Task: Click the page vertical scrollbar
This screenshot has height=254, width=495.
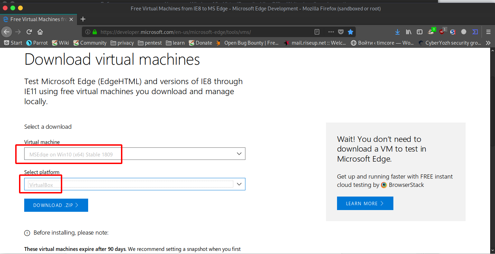Action: point(493,151)
